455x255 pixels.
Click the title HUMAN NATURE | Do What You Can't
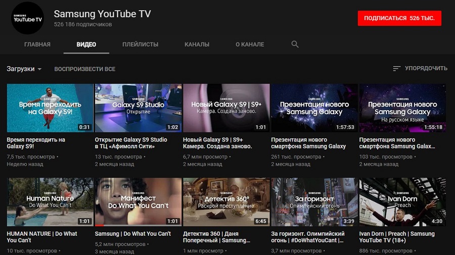click(x=42, y=237)
